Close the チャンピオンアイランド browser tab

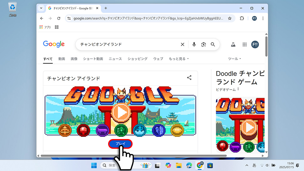(97, 8)
